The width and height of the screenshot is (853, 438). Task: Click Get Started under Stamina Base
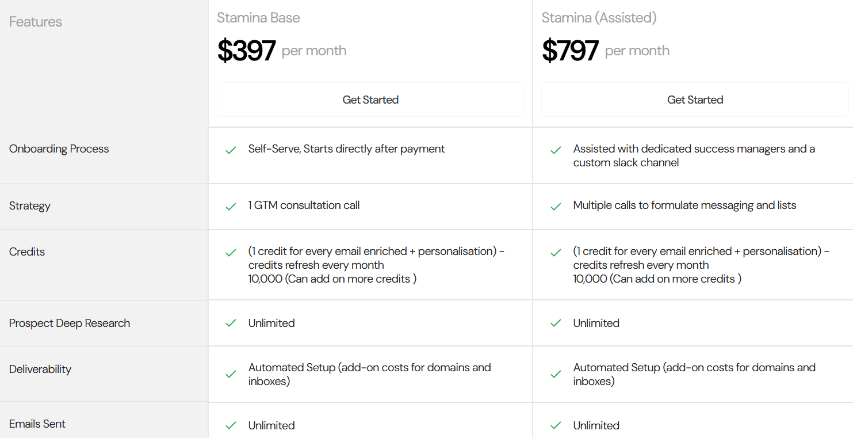pyautogui.click(x=370, y=100)
